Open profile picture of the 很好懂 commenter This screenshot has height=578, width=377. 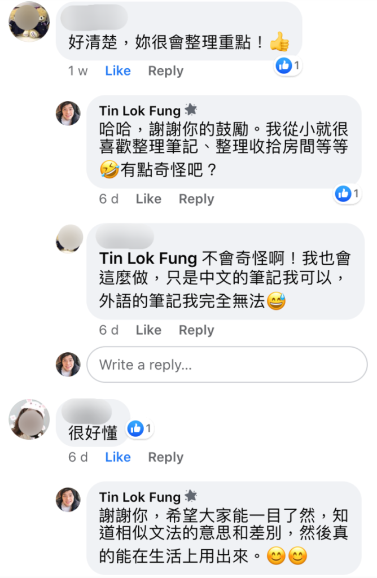click(29, 418)
